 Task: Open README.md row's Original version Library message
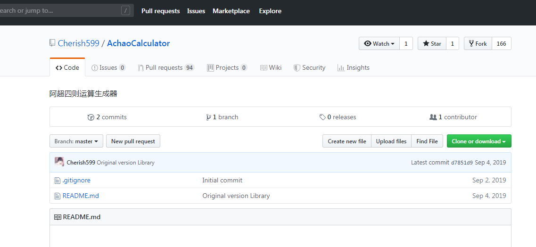tap(236, 196)
